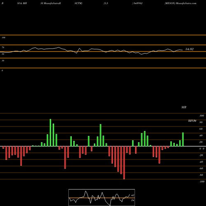Click the RSI 70 level label
This screenshot has height=206, width=206.
click(x=3, y=47)
